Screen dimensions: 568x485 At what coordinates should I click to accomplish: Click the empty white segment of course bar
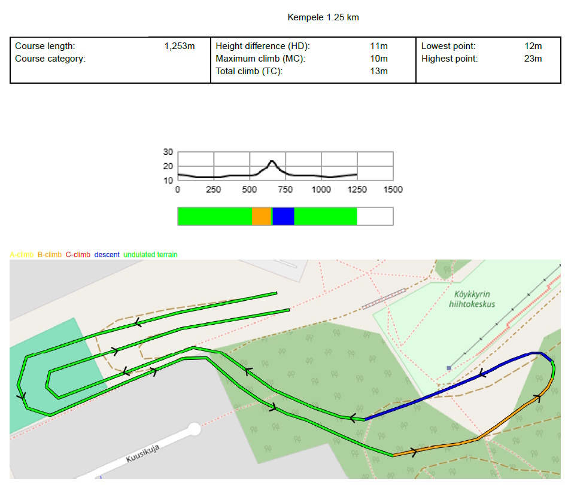[x=375, y=216]
